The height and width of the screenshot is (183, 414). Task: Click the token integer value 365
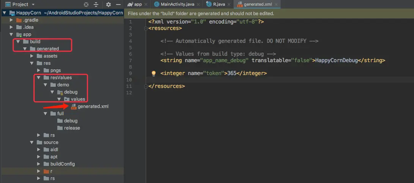click(x=232, y=73)
